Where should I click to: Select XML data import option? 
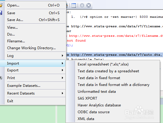click(113, 119)
